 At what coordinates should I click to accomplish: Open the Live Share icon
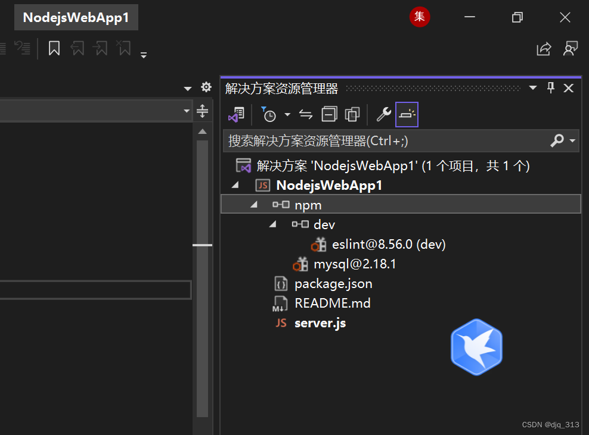[544, 49]
